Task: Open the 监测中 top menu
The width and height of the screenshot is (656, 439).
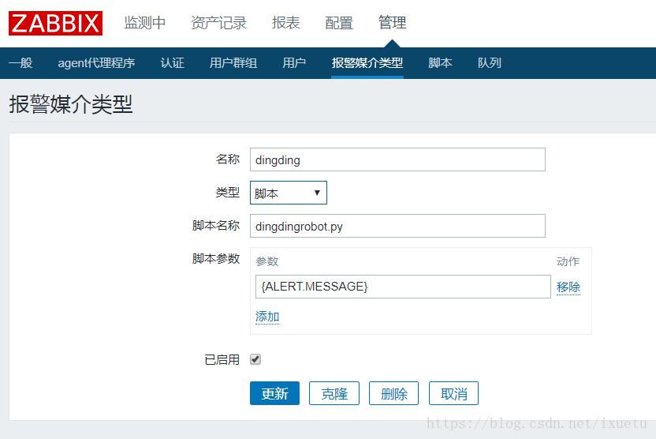Action: point(145,23)
